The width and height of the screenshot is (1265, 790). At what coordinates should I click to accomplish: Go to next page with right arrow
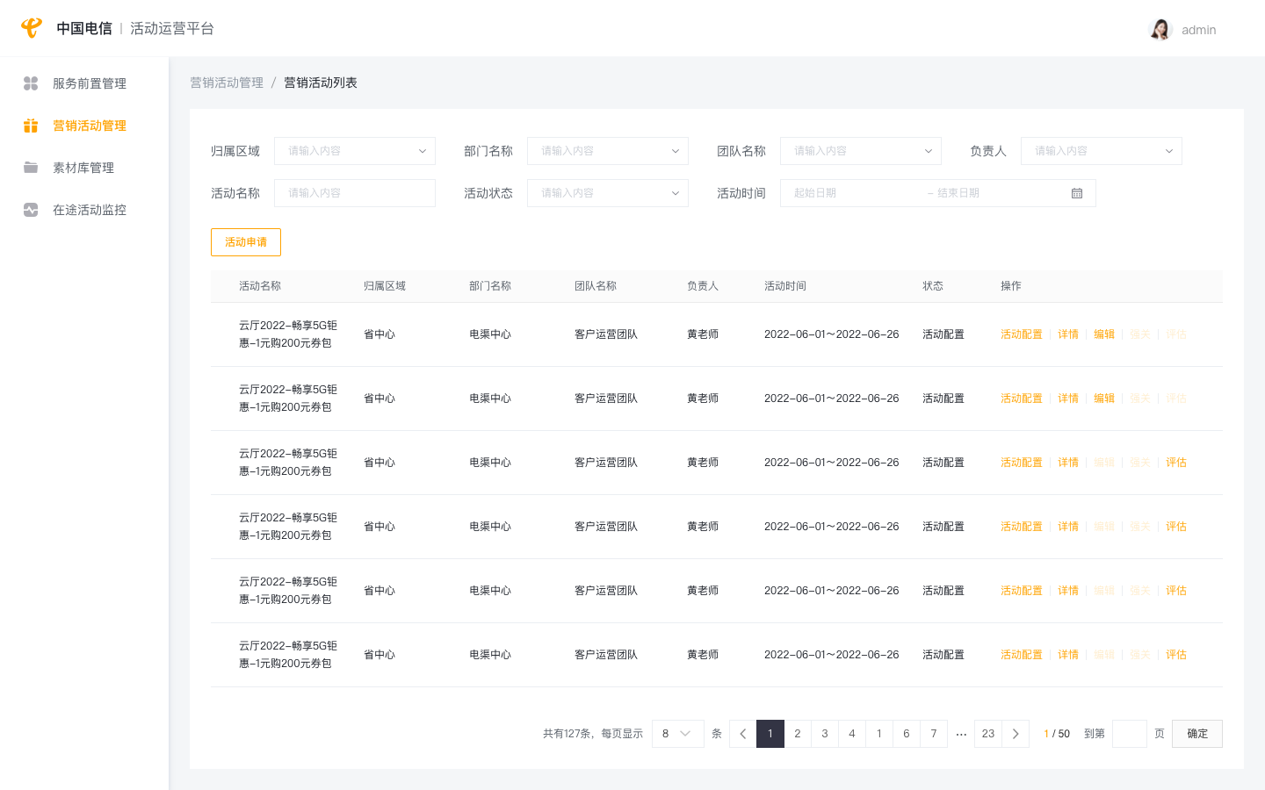(1016, 734)
